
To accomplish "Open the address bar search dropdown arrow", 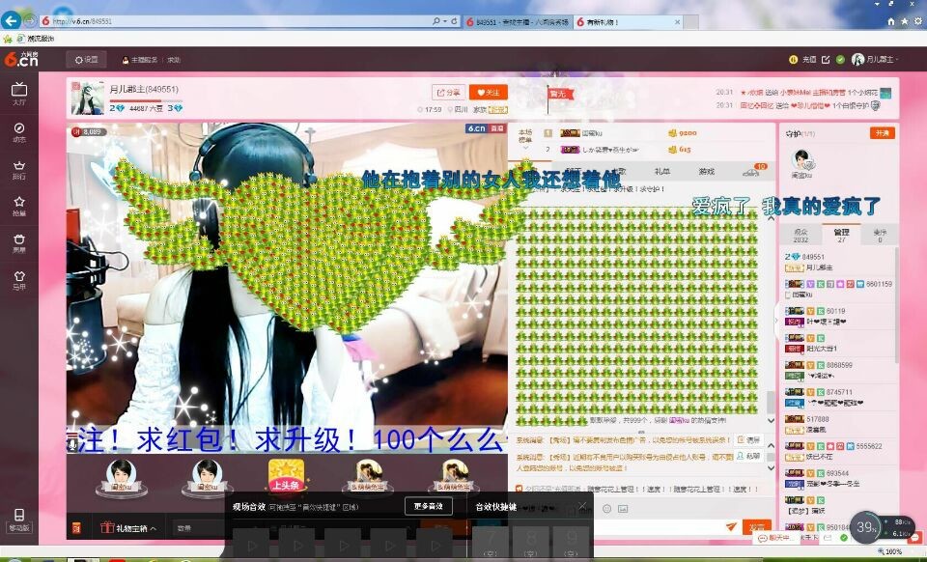I will click(x=444, y=21).
